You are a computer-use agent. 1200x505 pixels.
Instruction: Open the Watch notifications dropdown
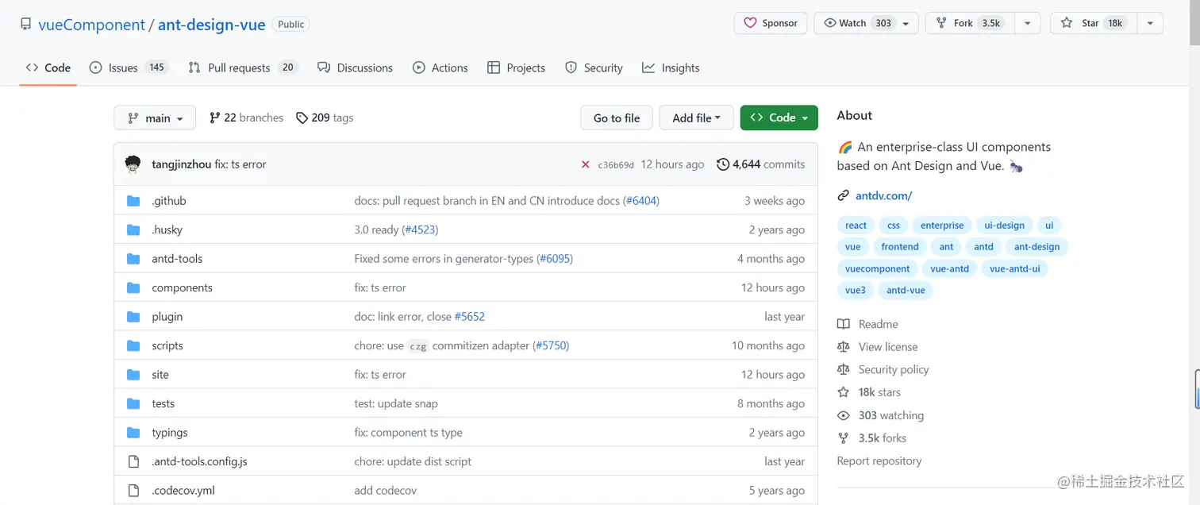[866, 23]
